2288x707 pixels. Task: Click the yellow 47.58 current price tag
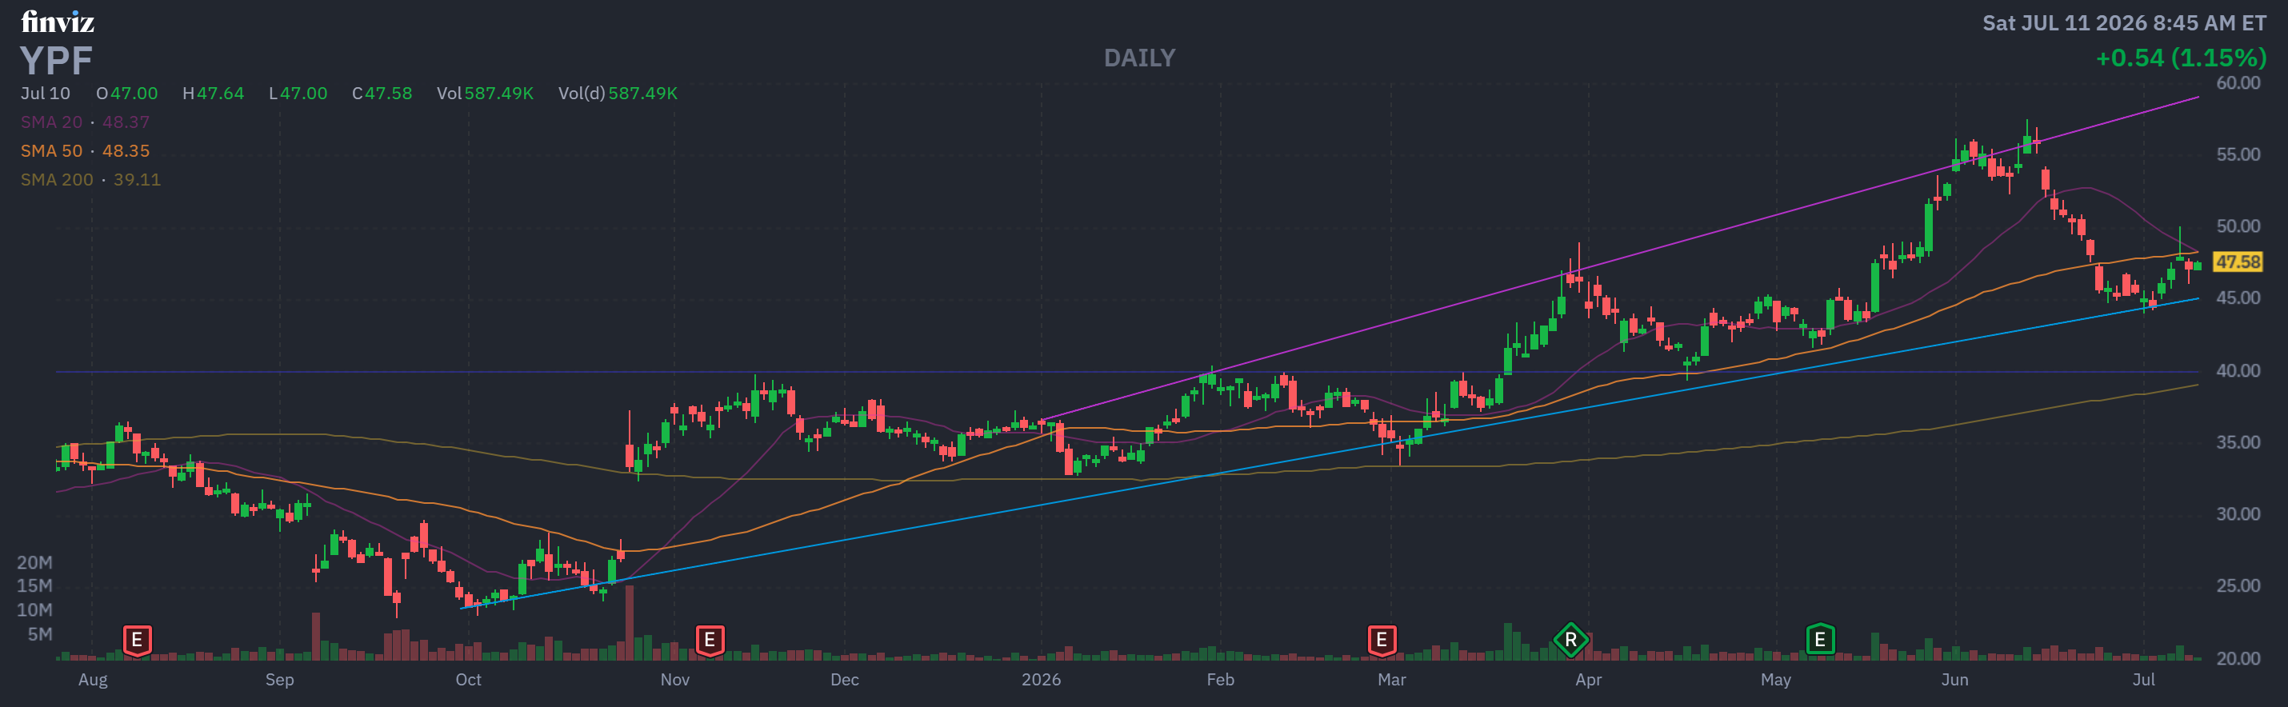coord(2238,262)
